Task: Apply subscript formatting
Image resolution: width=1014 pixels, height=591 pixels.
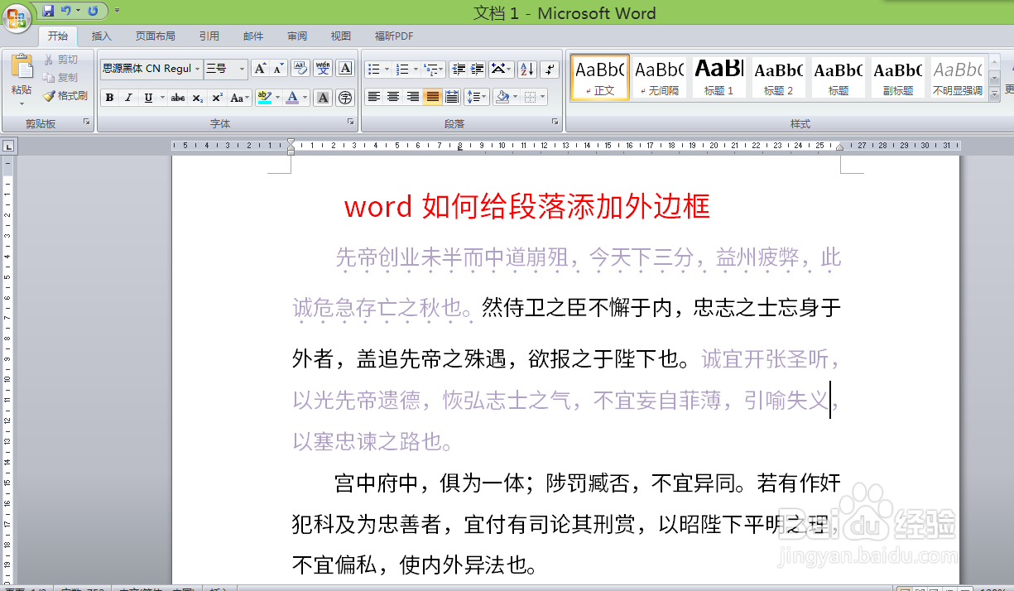Action: click(x=197, y=98)
